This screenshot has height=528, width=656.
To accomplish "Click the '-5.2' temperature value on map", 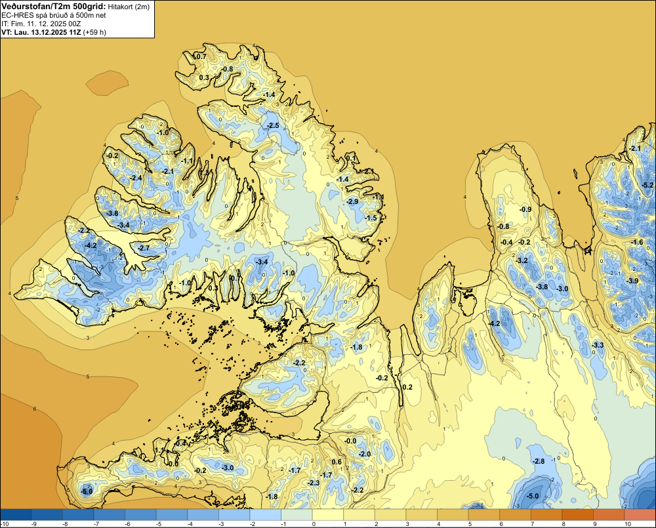I will 647,185.
